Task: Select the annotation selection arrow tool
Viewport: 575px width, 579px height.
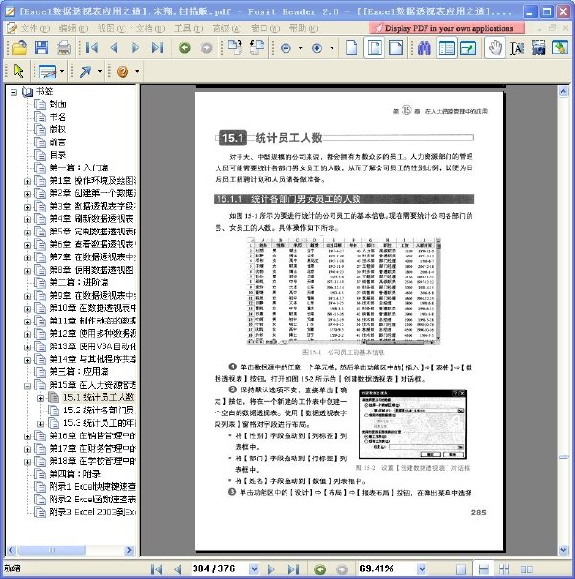Action: click(18, 71)
